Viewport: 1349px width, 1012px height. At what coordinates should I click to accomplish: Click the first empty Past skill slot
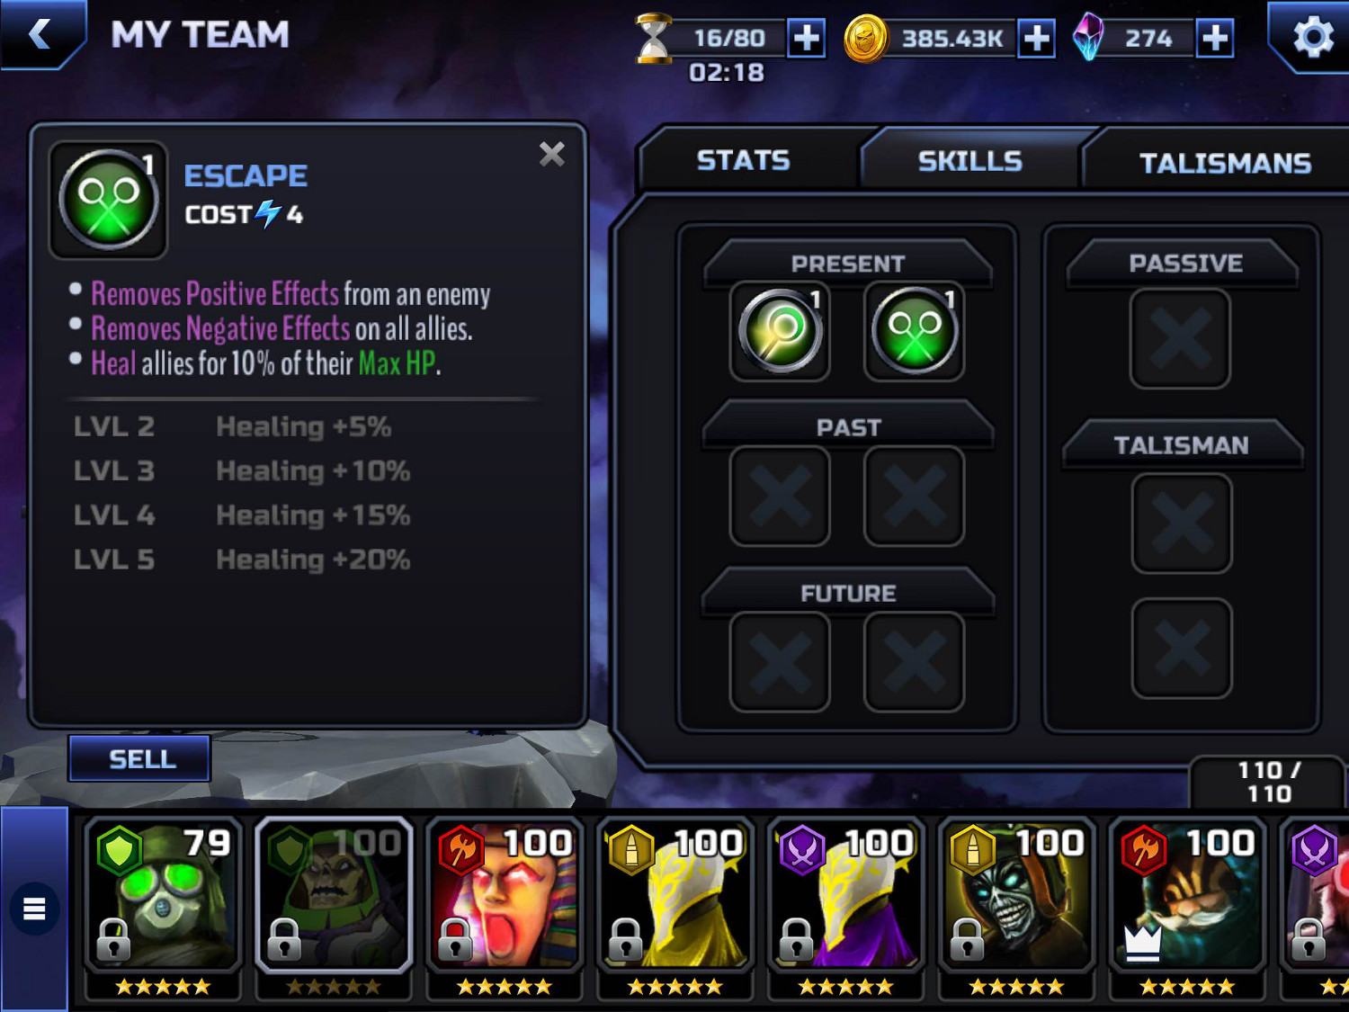click(780, 496)
